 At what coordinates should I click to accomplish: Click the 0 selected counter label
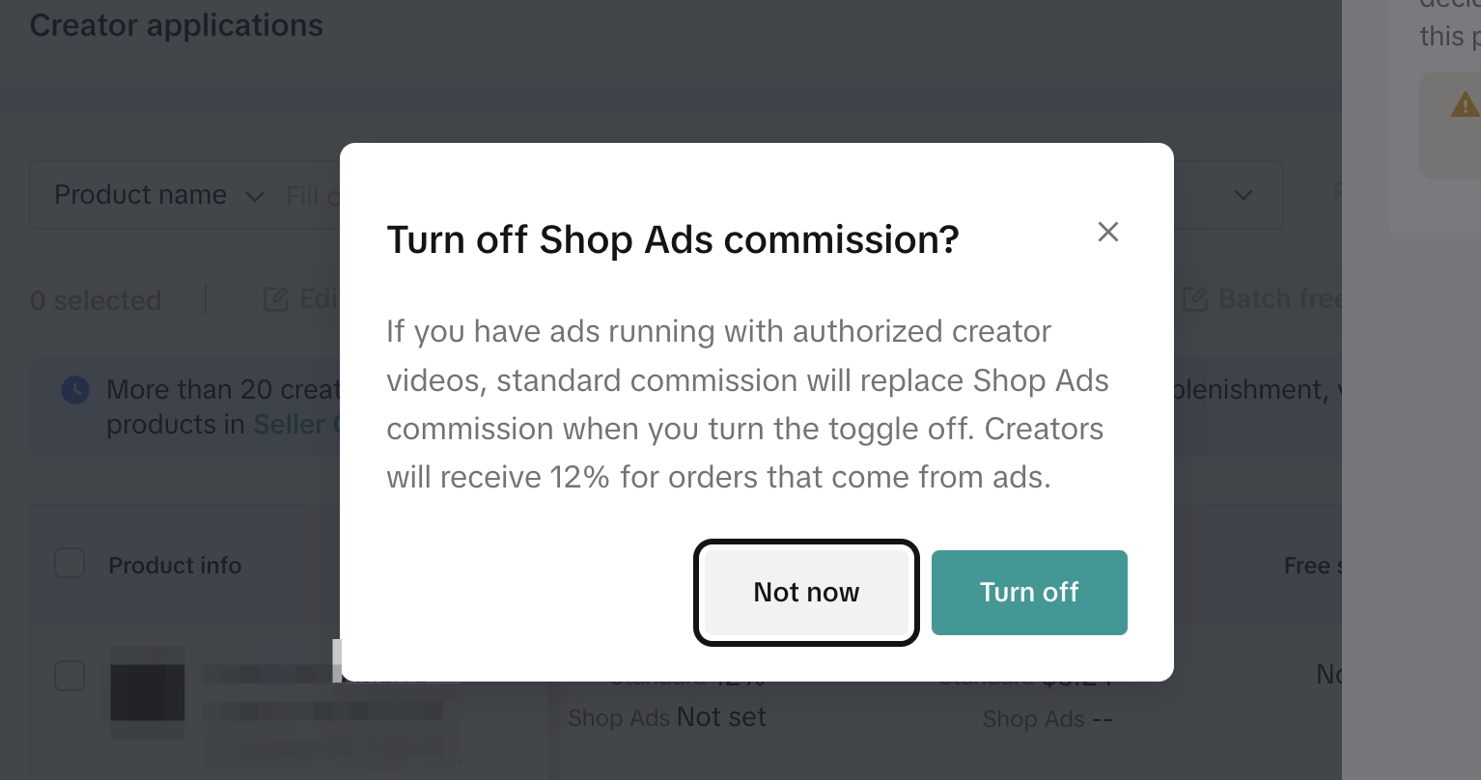pos(96,300)
